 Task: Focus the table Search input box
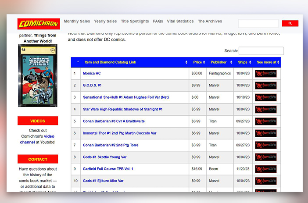pyautogui.click(x=261, y=51)
